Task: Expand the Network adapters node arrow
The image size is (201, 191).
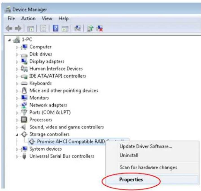Action: click(17, 106)
